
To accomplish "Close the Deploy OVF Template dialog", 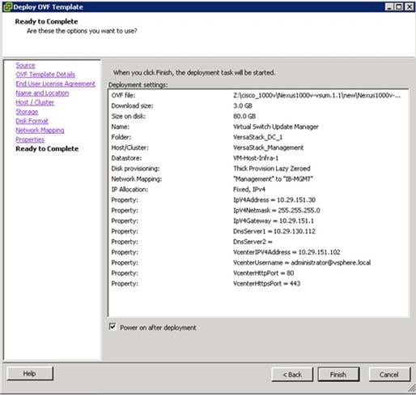I will point(410,6).
